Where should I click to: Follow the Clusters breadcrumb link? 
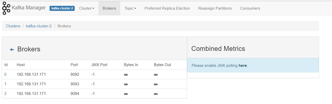click(x=13, y=26)
